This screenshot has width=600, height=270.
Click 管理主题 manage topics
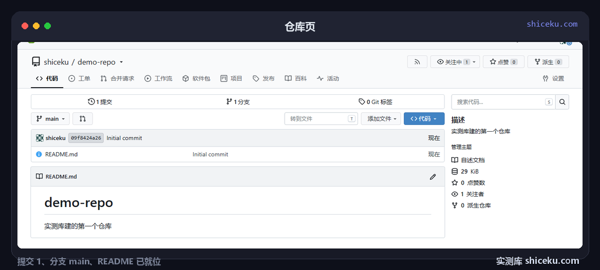[461, 147]
